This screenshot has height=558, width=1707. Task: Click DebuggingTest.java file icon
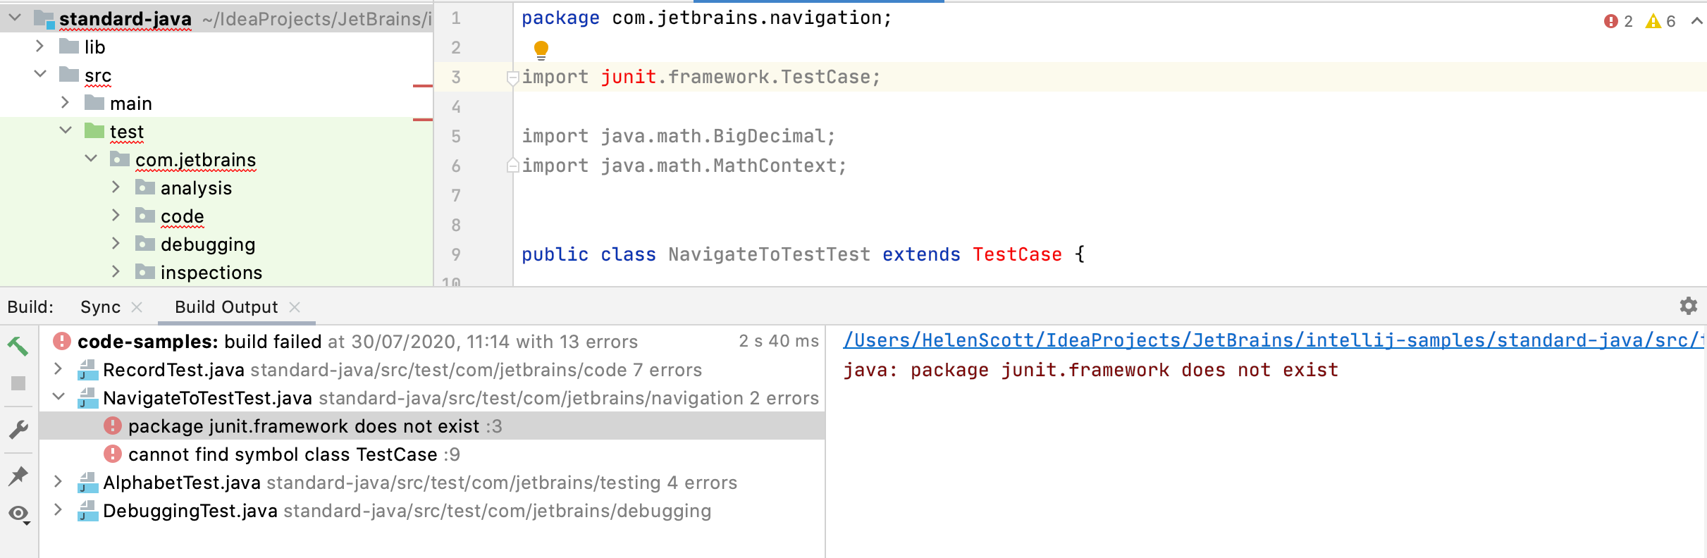click(x=88, y=511)
